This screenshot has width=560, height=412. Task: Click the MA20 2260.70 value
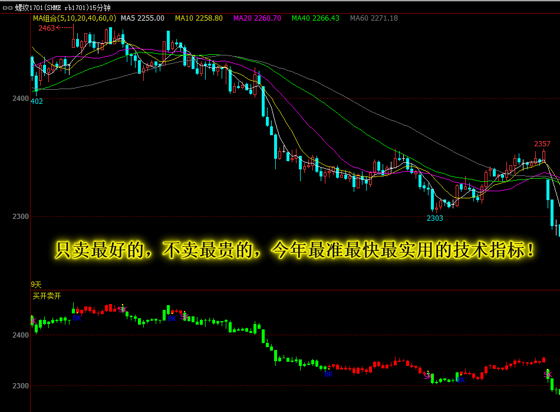(257, 18)
